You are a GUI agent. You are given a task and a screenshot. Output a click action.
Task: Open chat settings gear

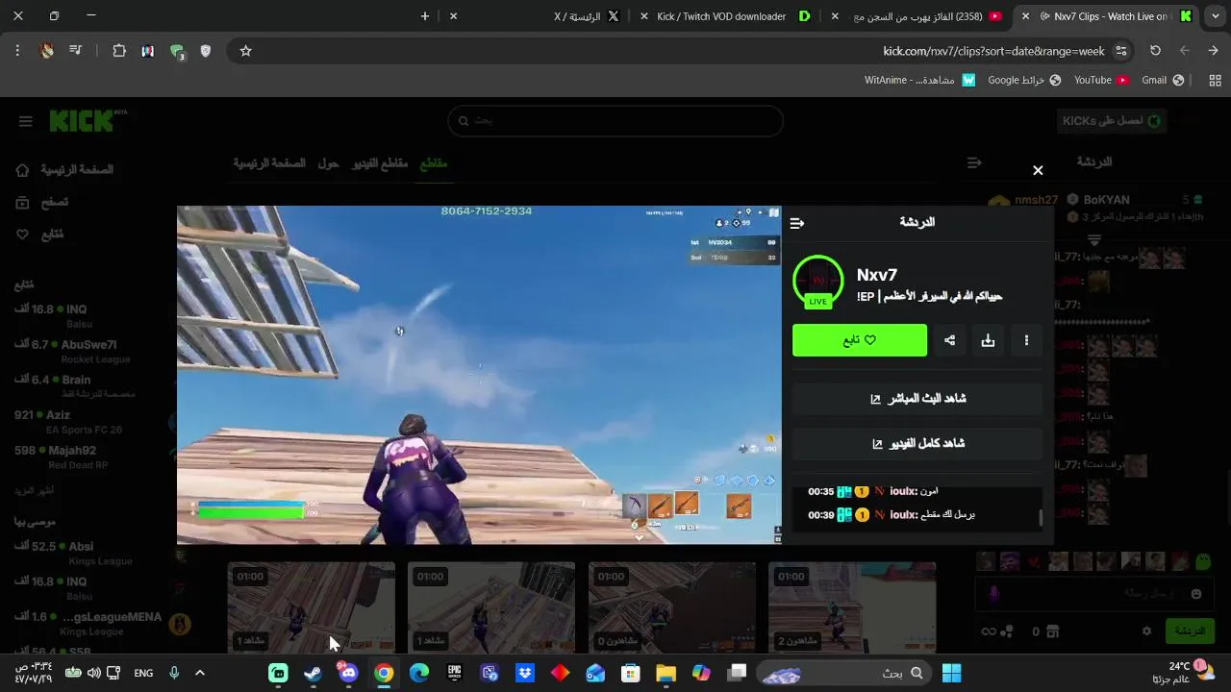1146,631
